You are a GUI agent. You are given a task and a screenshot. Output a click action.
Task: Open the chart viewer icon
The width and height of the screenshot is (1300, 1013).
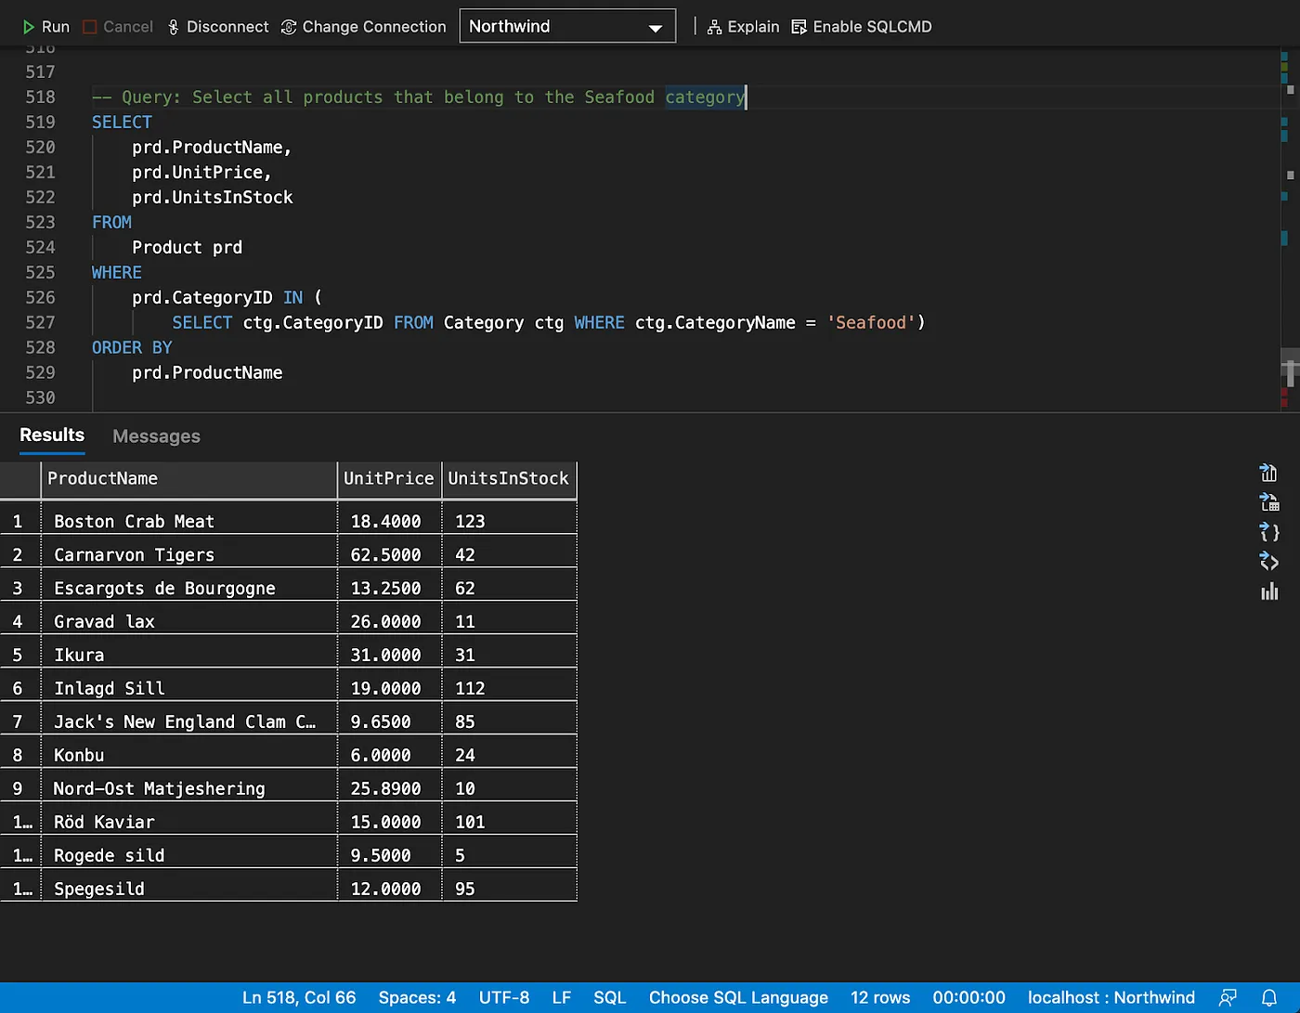pyautogui.click(x=1268, y=591)
